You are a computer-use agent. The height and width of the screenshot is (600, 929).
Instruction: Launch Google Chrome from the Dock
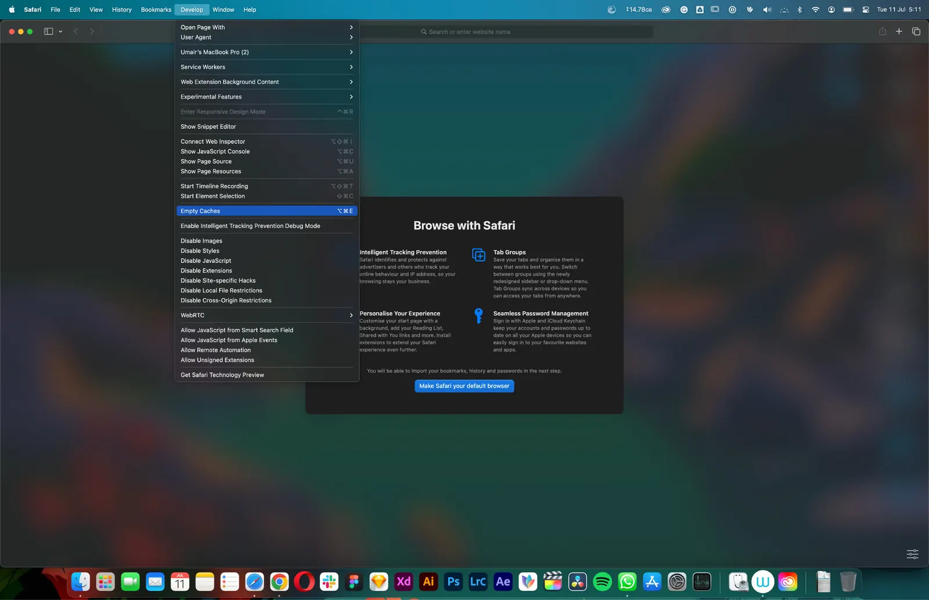(x=279, y=581)
